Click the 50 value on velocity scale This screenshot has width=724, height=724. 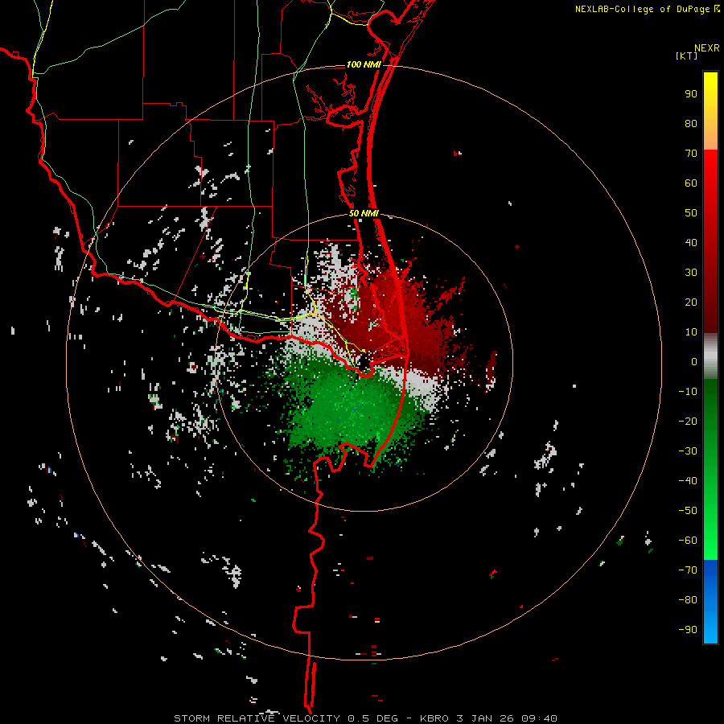pyautogui.click(x=691, y=213)
